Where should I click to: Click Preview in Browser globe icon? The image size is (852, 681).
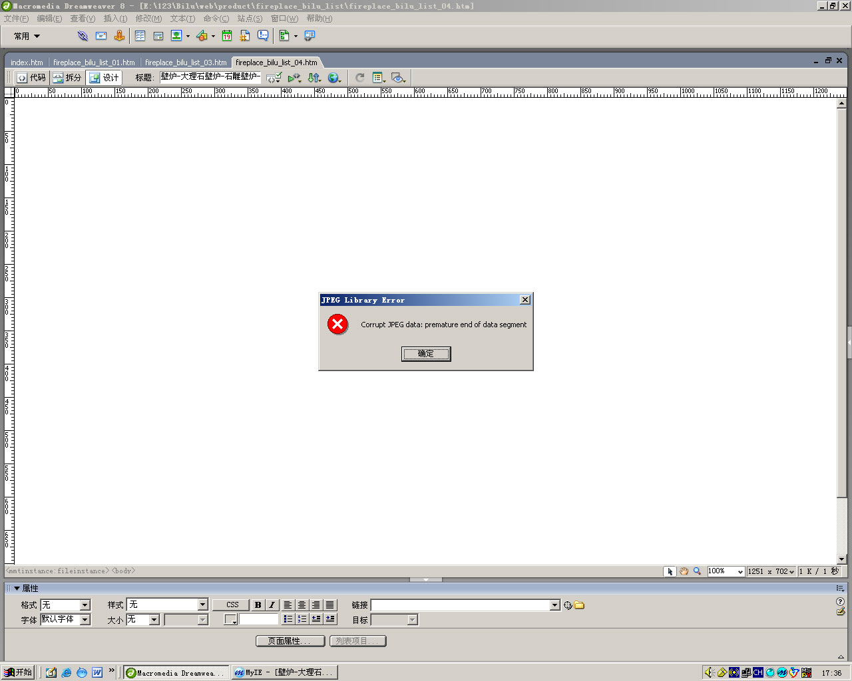(x=333, y=78)
